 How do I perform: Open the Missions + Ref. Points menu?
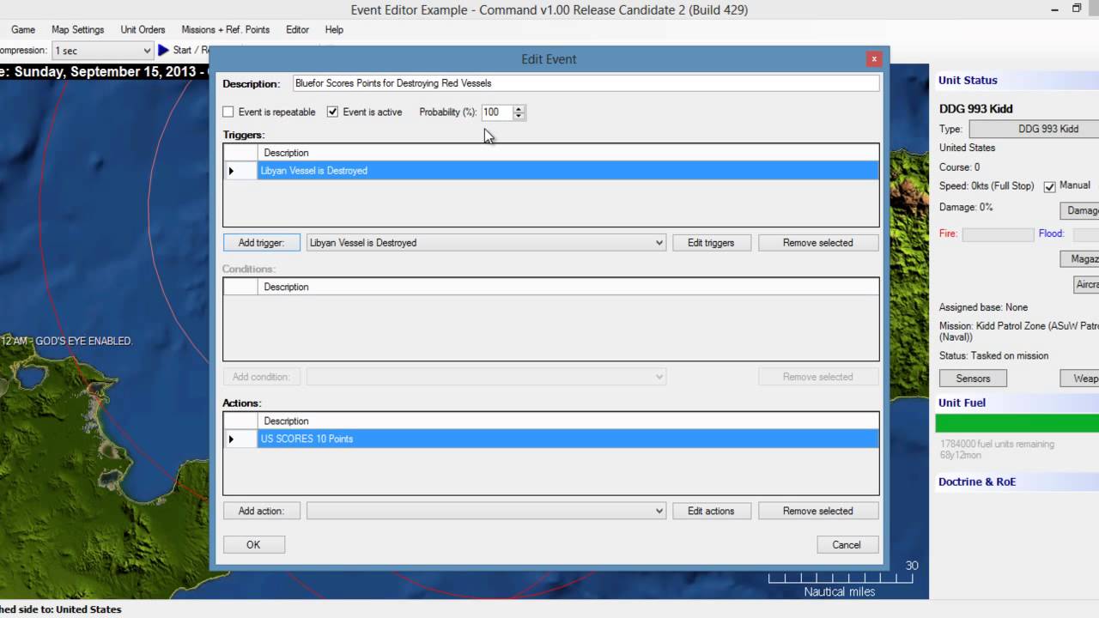click(225, 29)
